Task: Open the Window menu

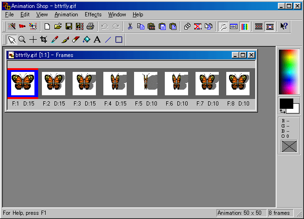Action: point(117,14)
